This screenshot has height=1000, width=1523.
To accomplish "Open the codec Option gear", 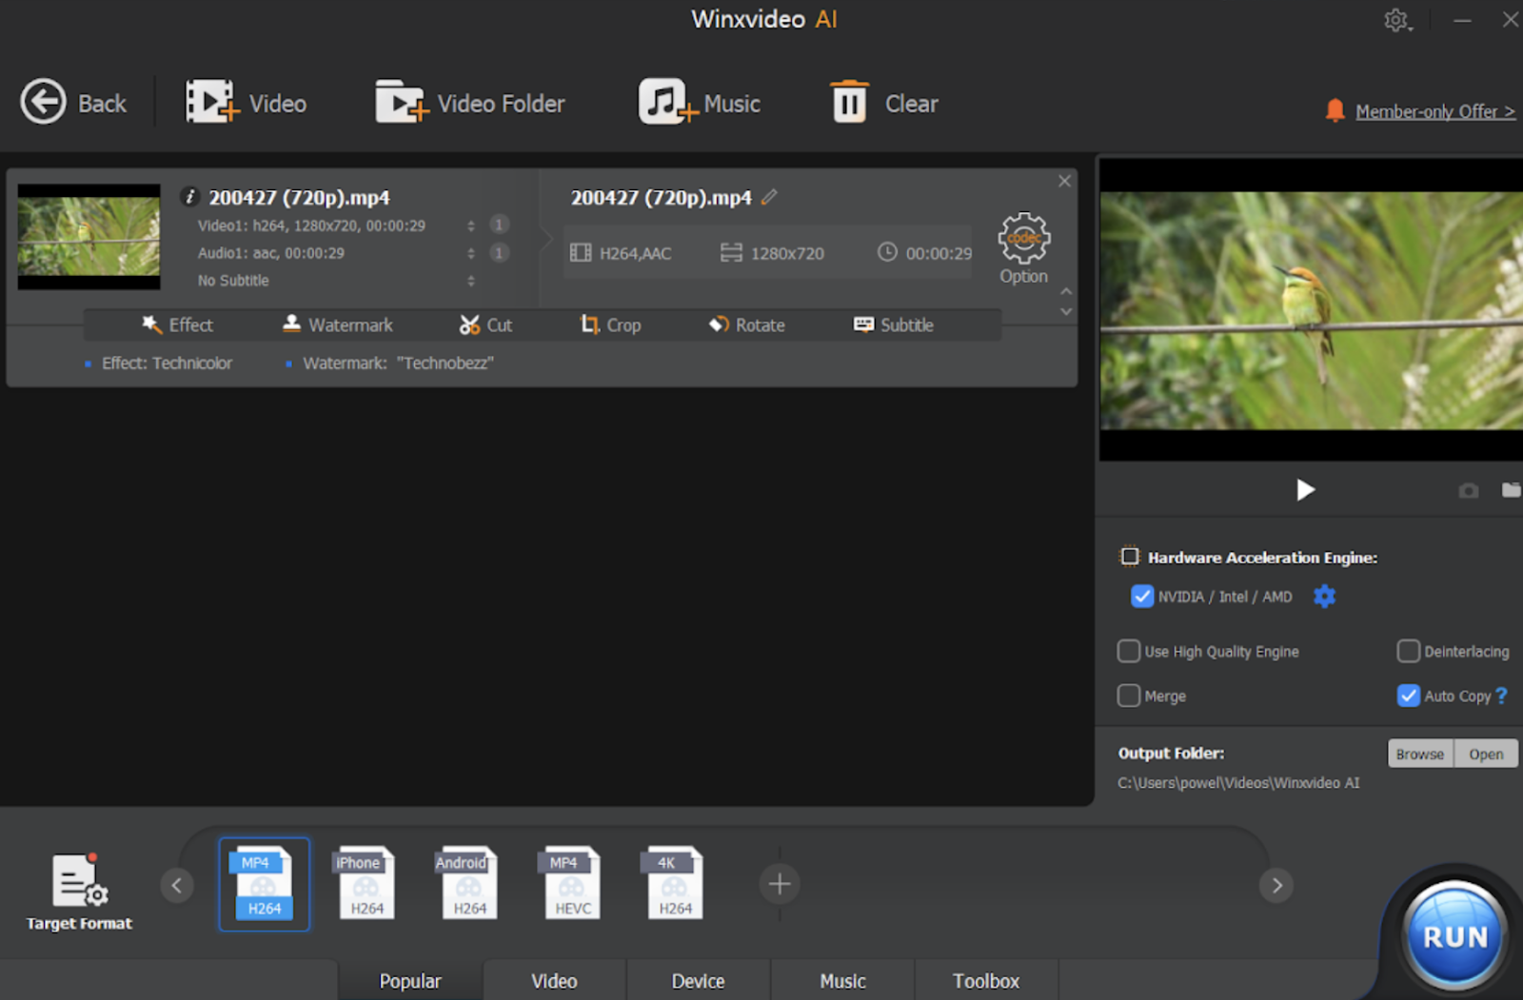I will 1023,238.
